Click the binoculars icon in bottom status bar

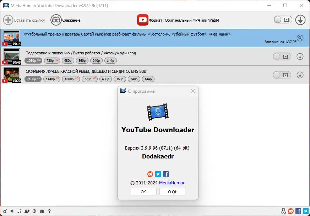point(42,211)
